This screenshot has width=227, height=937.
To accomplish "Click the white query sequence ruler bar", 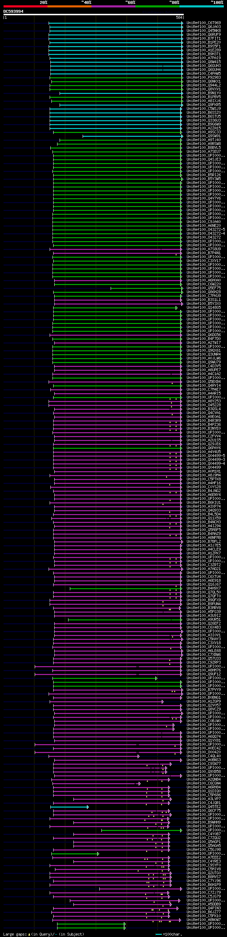I will pos(94,15).
